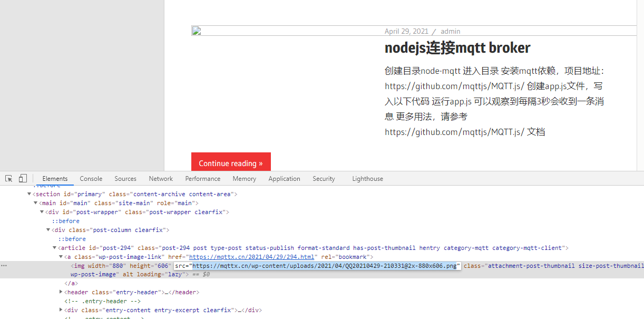
Task: Collapse the article id="post-294" node
Action: click(x=55, y=248)
